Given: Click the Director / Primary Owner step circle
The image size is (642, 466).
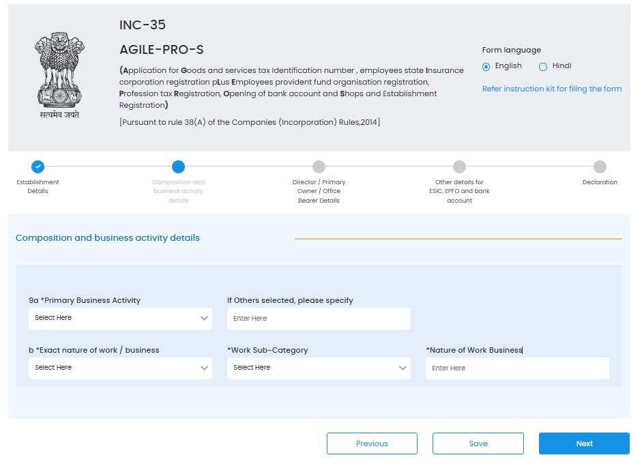Looking at the screenshot, I should click(319, 166).
